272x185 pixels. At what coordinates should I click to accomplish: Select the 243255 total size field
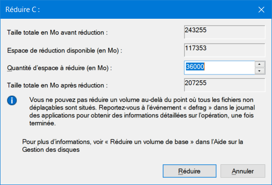(224, 32)
